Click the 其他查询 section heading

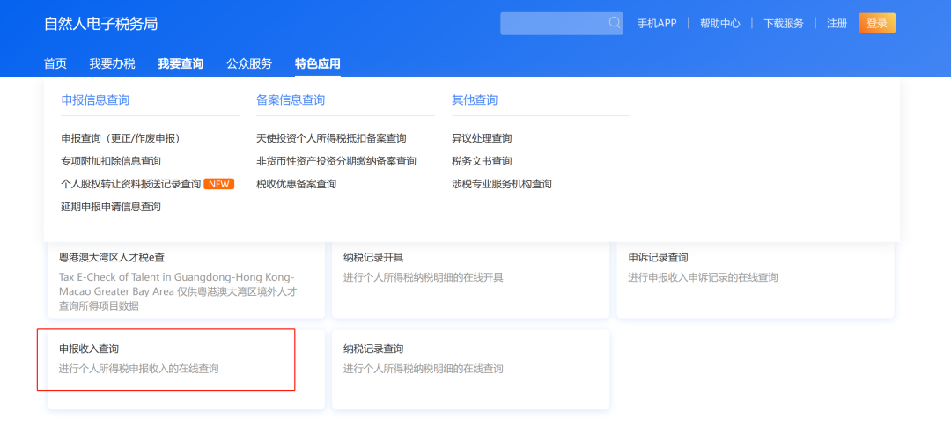[475, 100]
